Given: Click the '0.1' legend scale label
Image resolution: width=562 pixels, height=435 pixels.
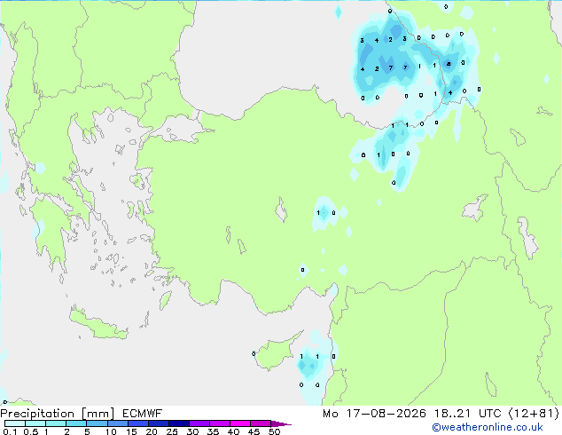Looking at the screenshot, I should pyautogui.click(x=10, y=431).
